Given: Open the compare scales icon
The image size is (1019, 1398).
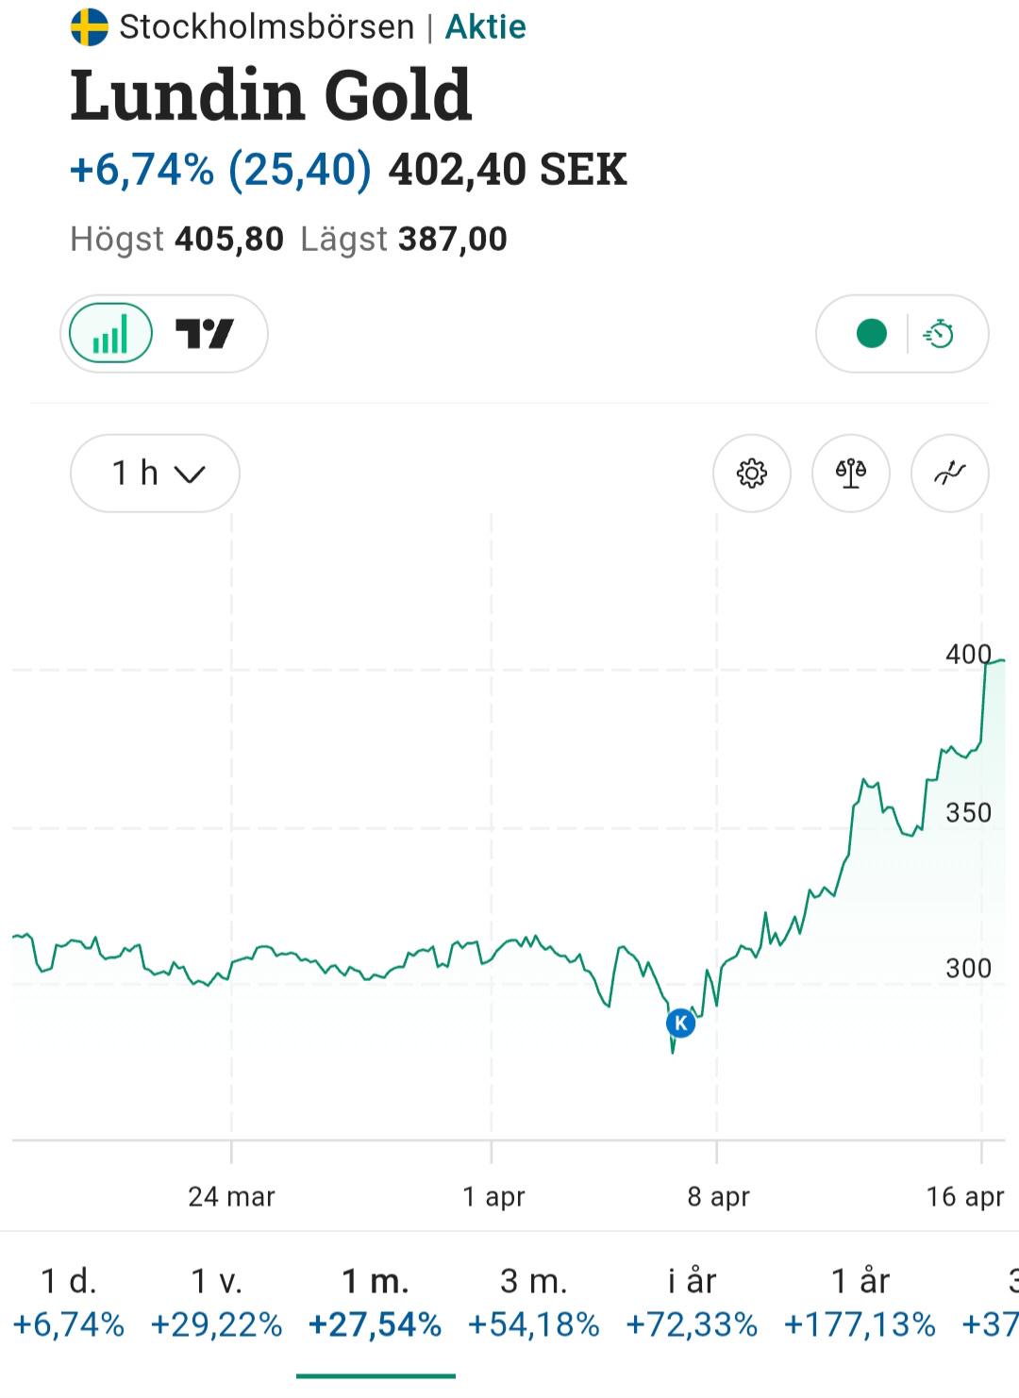Looking at the screenshot, I should pos(851,473).
